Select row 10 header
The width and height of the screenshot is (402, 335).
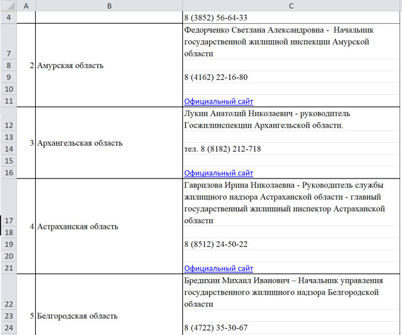coord(9,89)
